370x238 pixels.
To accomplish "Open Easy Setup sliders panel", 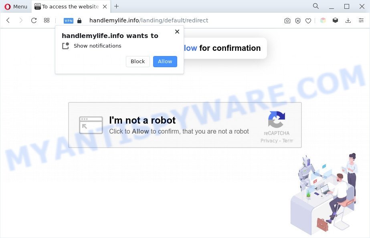I will (x=361, y=20).
